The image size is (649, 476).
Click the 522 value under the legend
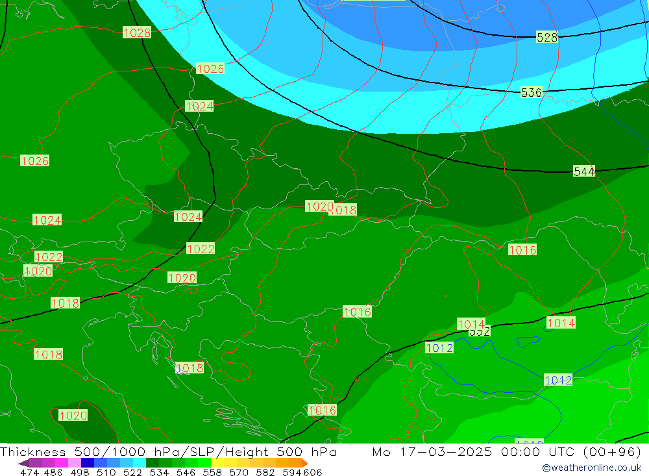tap(133, 472)
